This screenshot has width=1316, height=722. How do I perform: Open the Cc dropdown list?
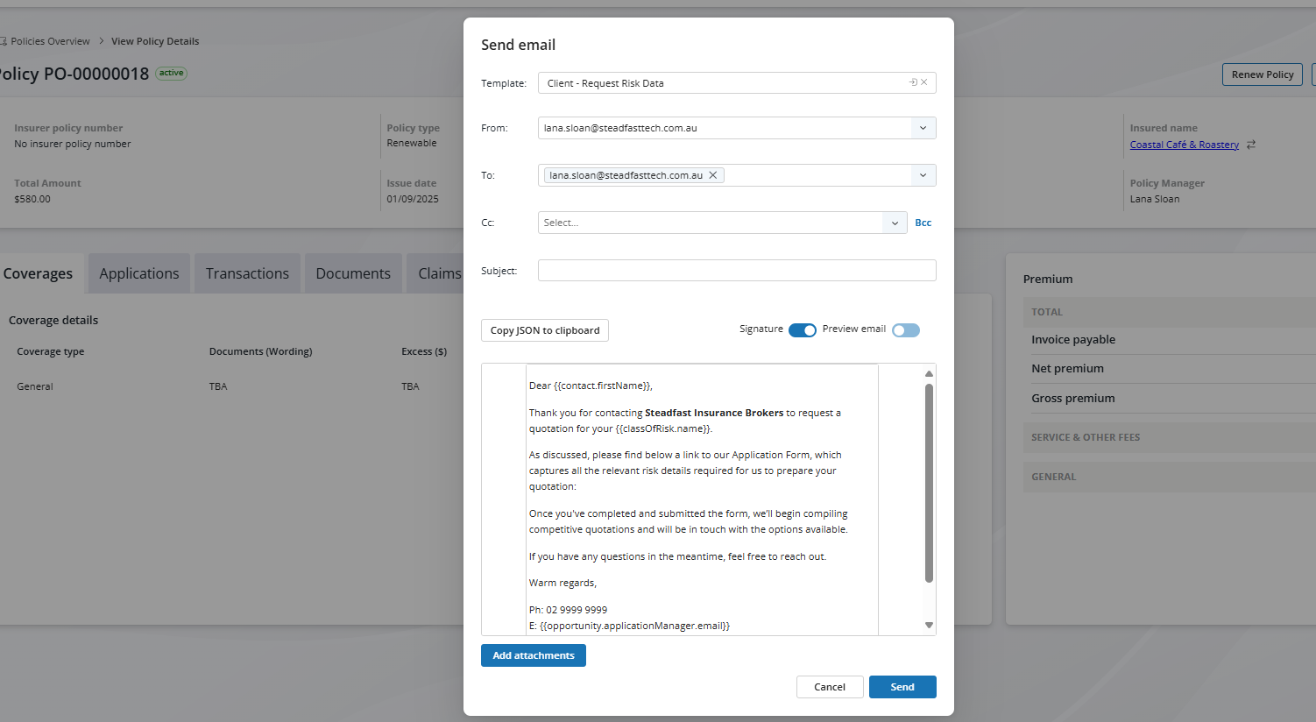coord(895,223)
